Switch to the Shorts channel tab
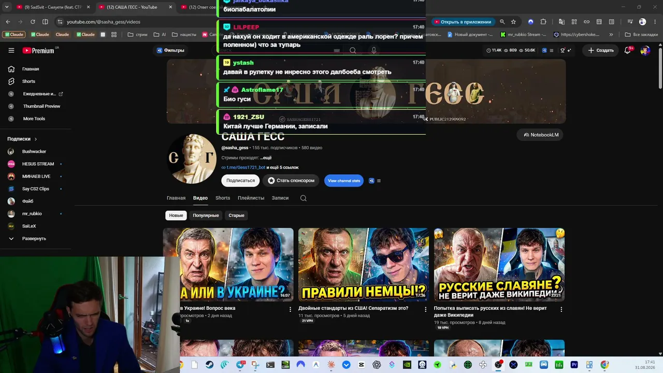 pos(223,198)
